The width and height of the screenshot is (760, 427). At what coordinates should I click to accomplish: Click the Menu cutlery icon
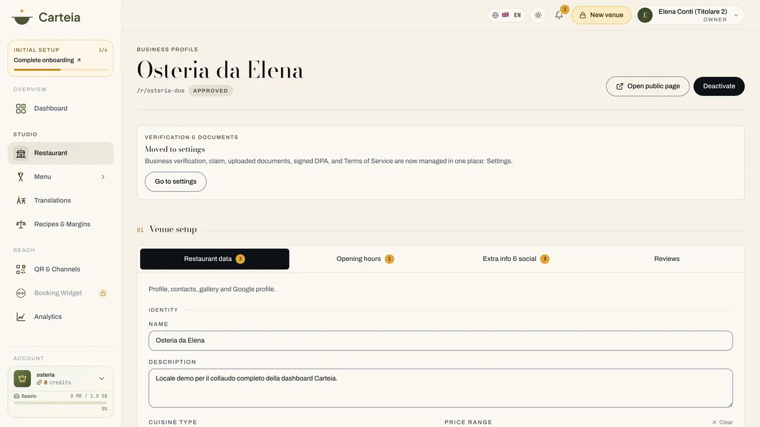click(21, 177)
